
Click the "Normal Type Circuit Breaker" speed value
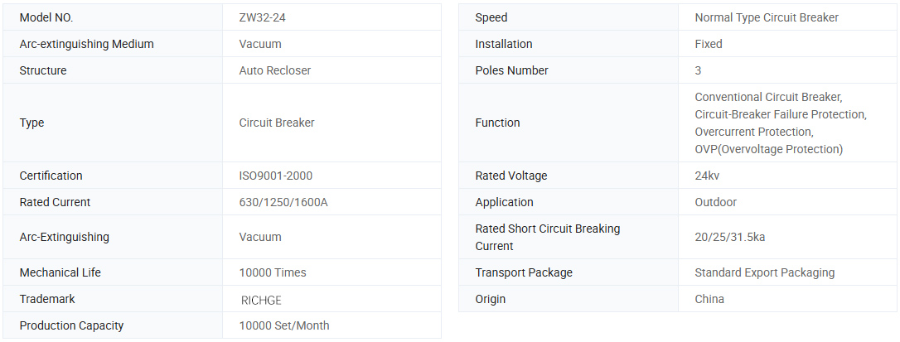[767, 17]
